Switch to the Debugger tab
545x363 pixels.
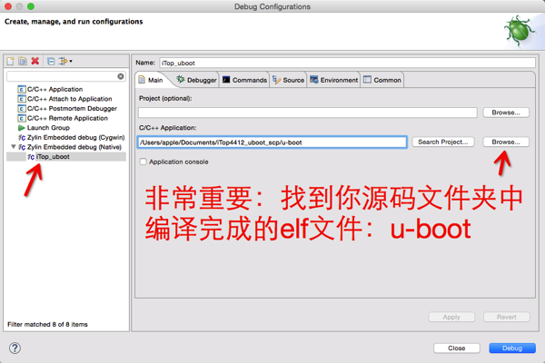[x=196, y=80]
